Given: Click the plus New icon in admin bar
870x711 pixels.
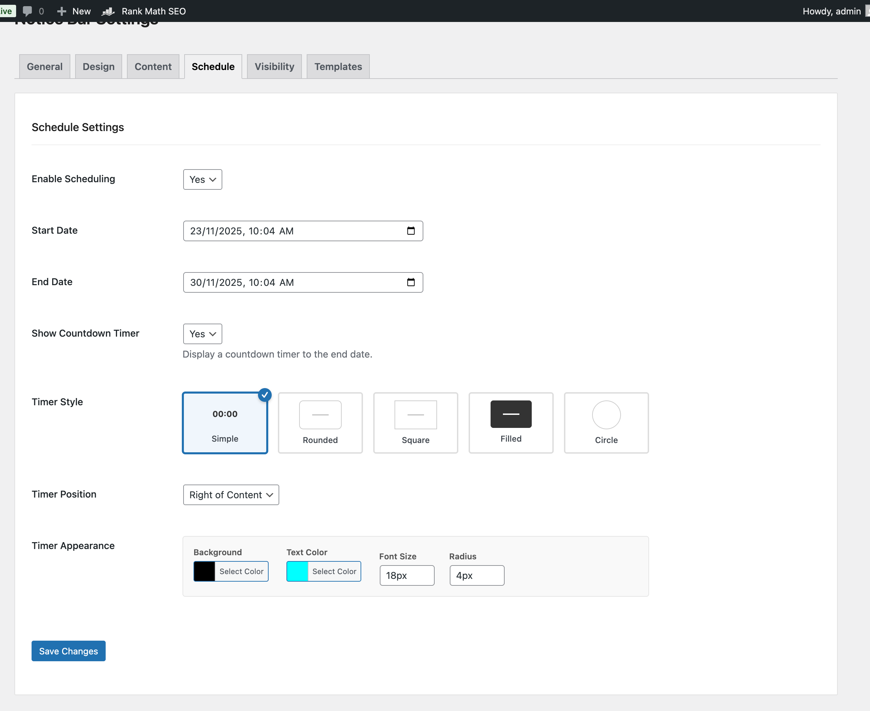Looking at the screenshot, I should pyautogui.click(x=61, y=11).
